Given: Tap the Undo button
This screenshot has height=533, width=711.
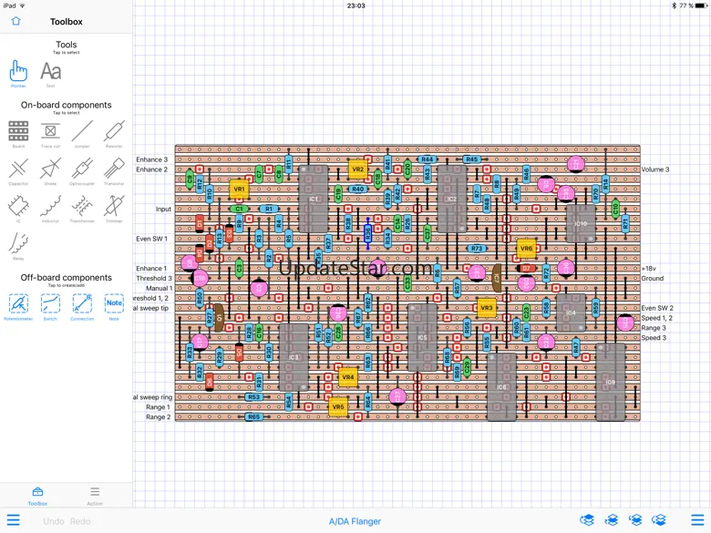Looking at the screenshot, I should (54, 521).
